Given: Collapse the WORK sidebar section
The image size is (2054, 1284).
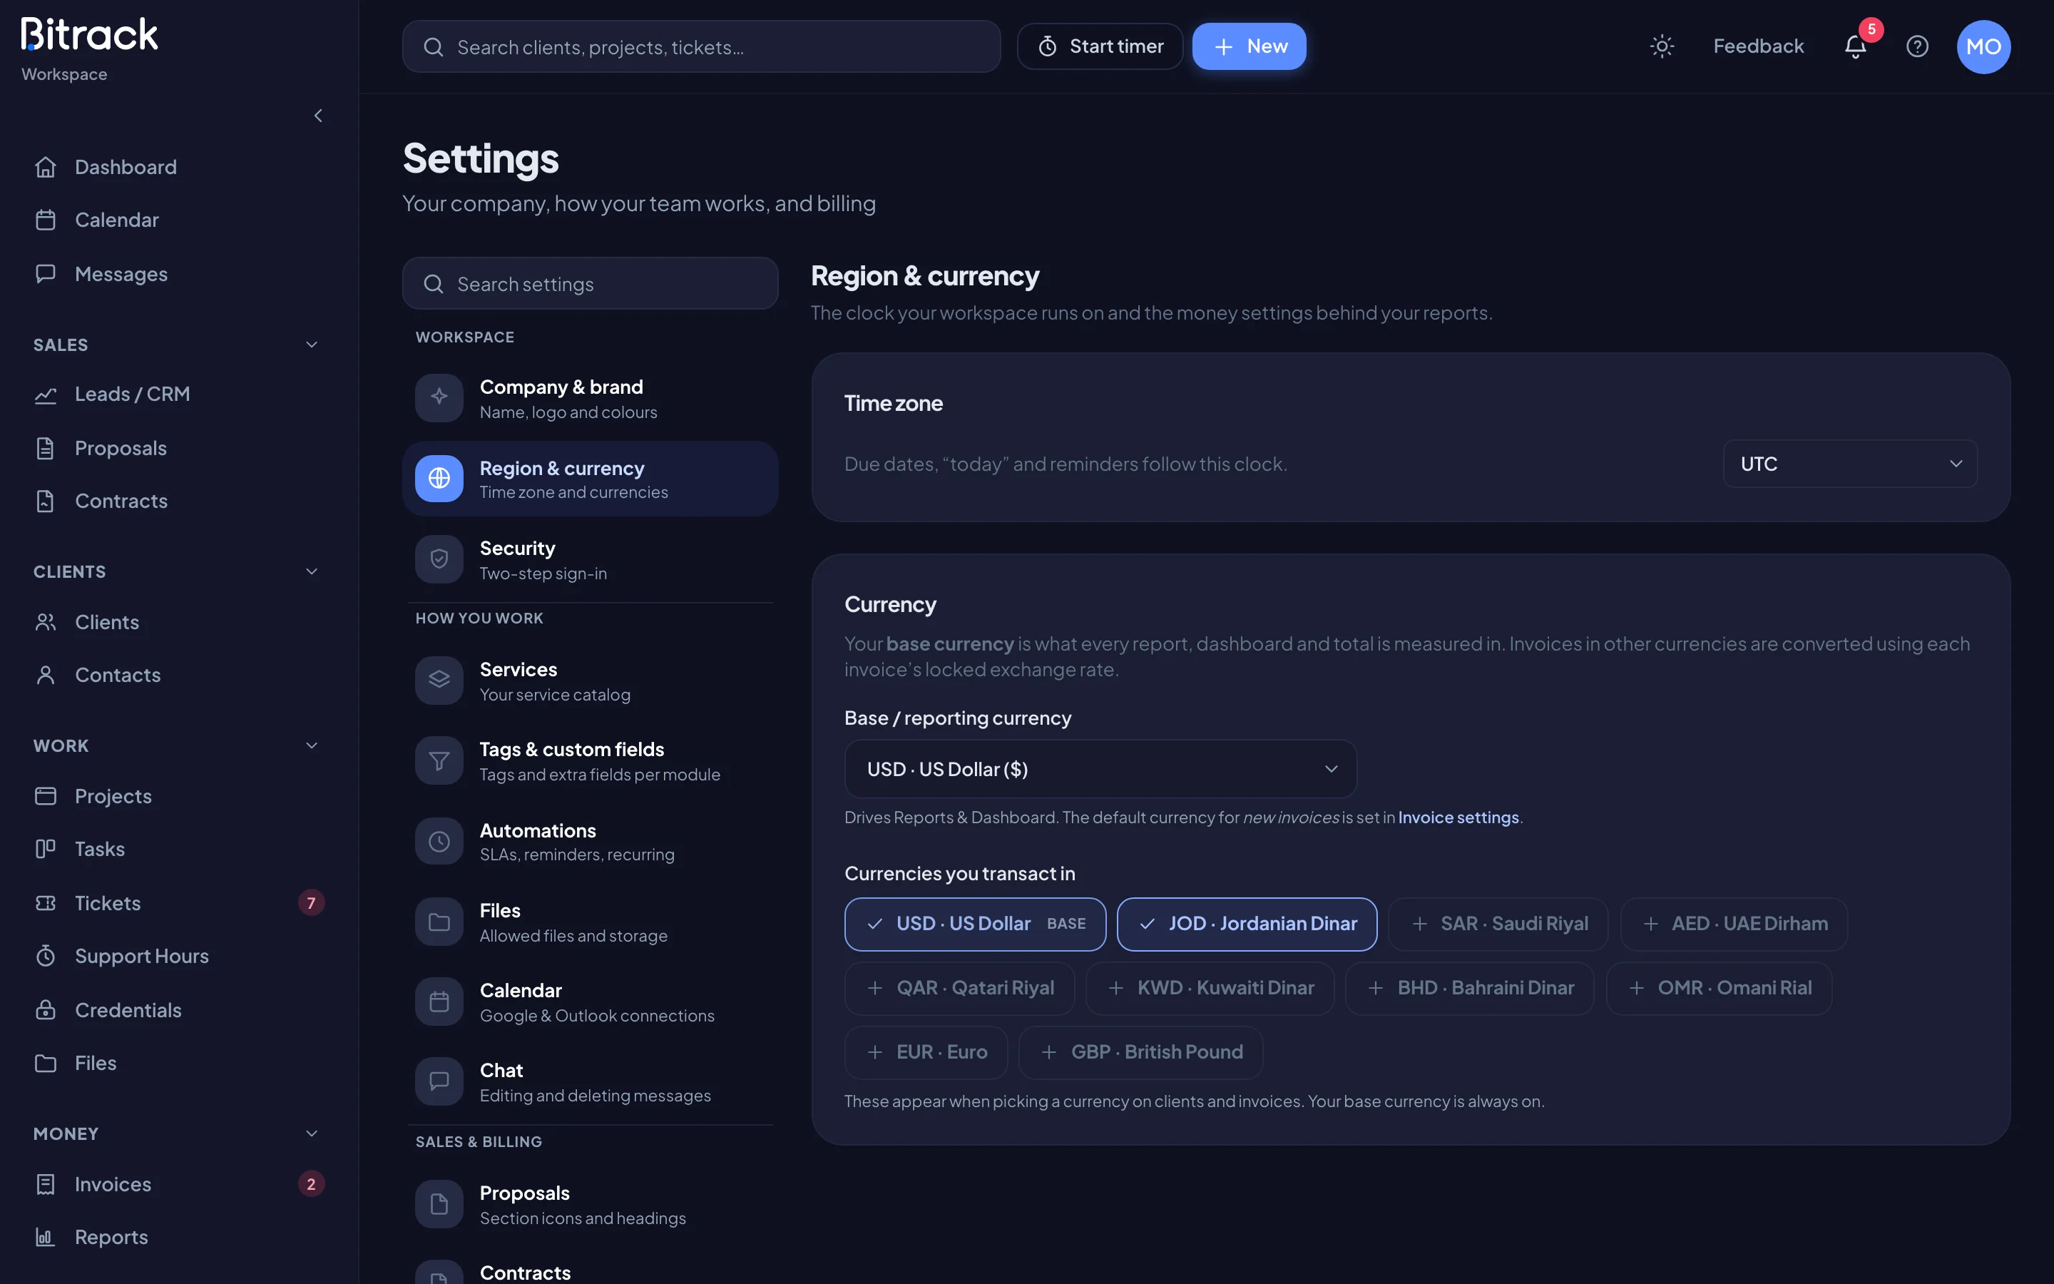Looking at the screenshot, I should pyautogui.click(x=312, y=745).
